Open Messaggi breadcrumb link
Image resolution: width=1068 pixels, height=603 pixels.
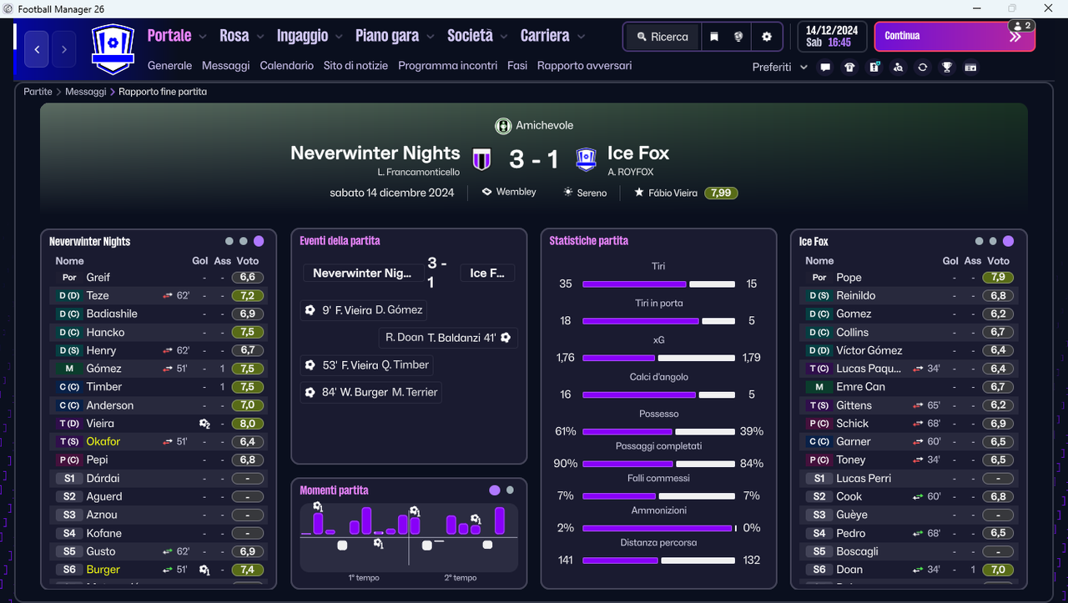[86, 92]
